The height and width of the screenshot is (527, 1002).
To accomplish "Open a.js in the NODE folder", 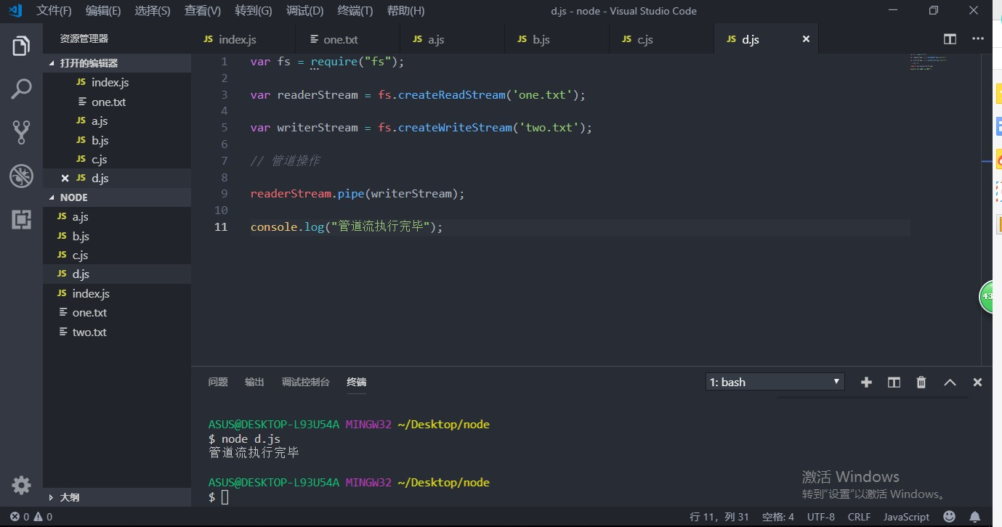I will pos(117,216).
